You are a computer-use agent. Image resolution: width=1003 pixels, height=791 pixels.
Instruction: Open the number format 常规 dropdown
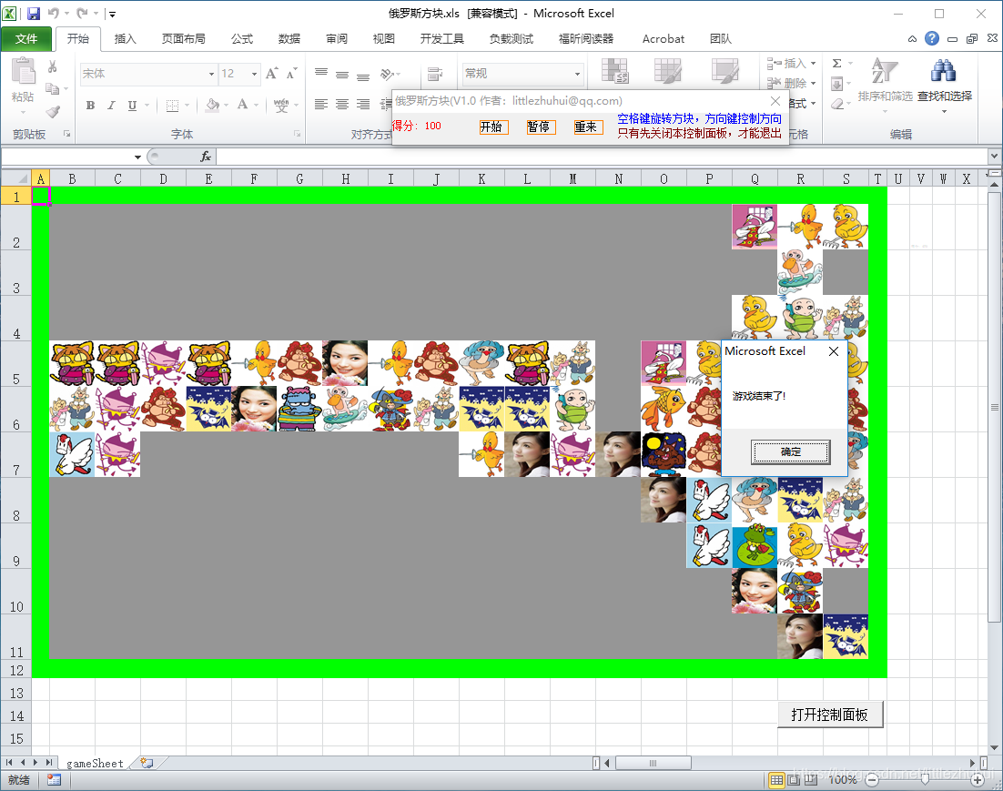(577, 75)
